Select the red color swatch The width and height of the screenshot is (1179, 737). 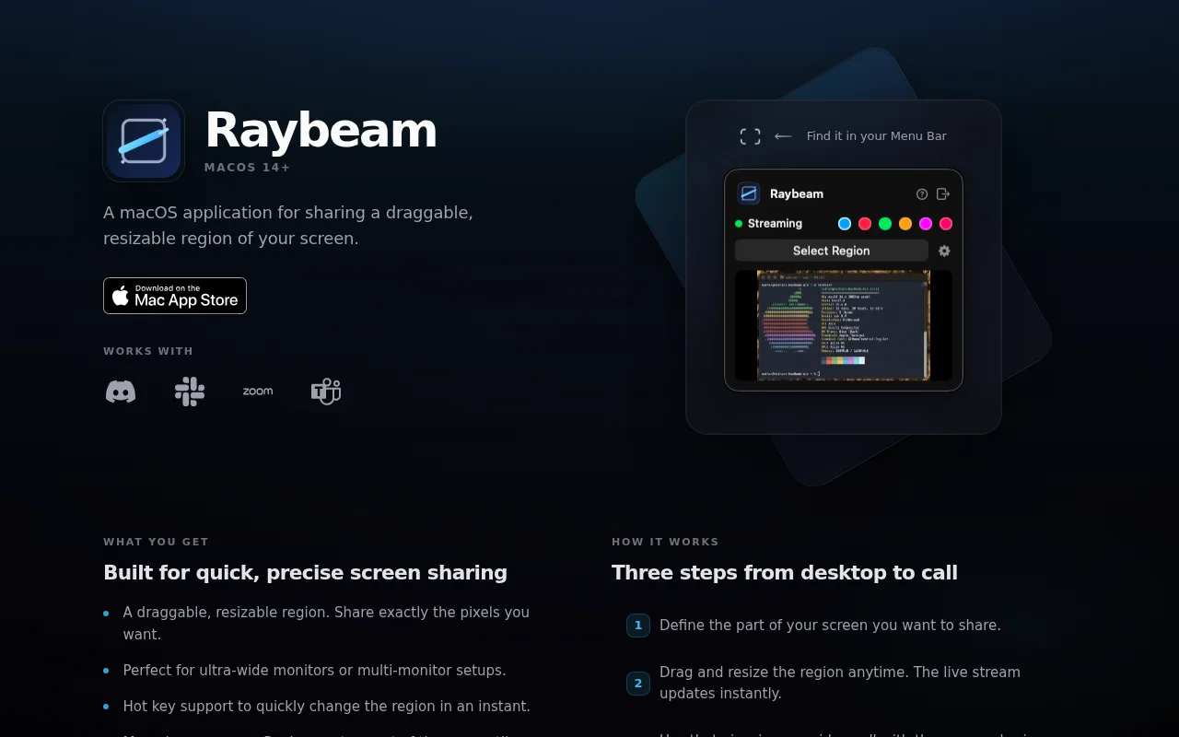[x=865, y=224]
